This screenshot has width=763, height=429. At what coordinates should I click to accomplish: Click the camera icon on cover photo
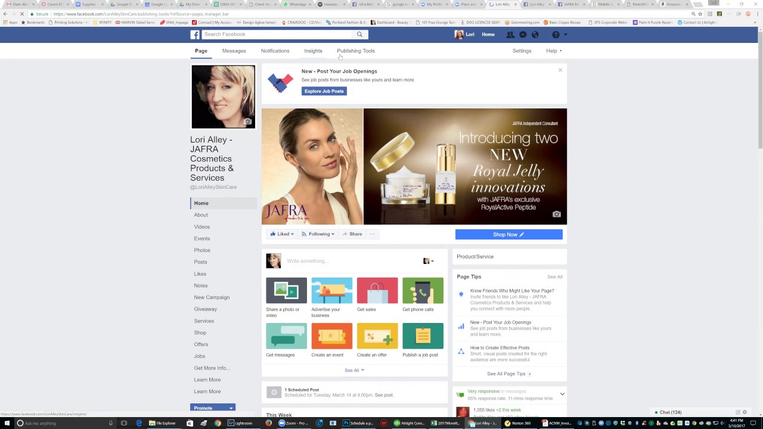click(556, 214)
